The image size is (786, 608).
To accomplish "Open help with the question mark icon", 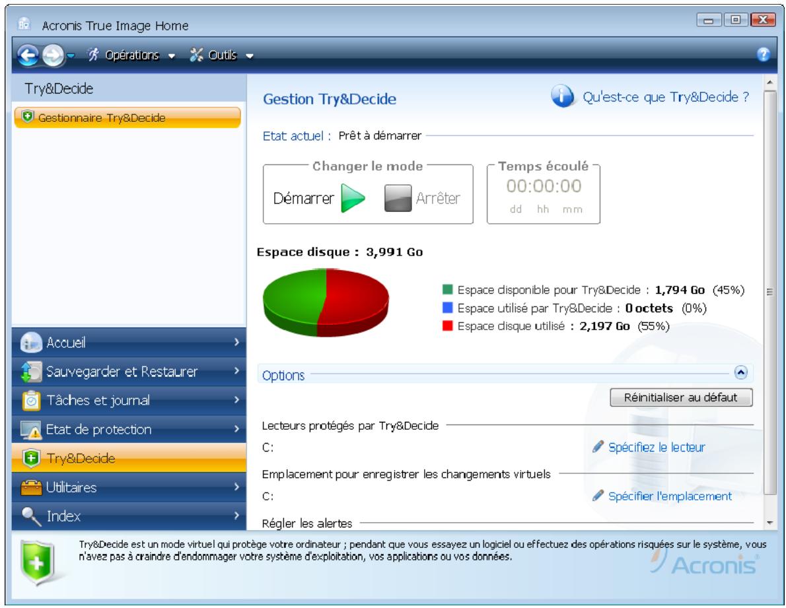I will pos(763,54).
